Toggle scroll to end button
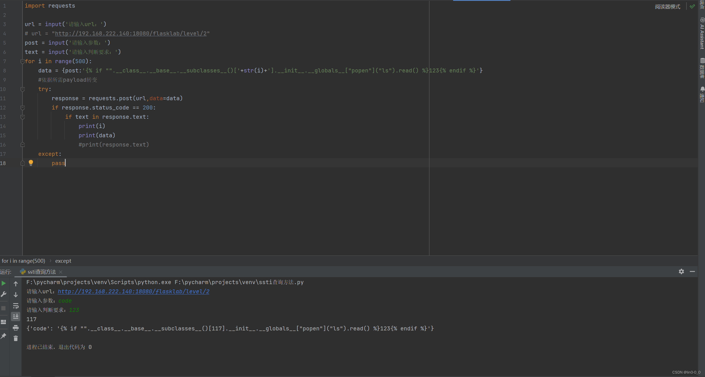The height and width of the screenshot is (377, 705). pos(16,316)
